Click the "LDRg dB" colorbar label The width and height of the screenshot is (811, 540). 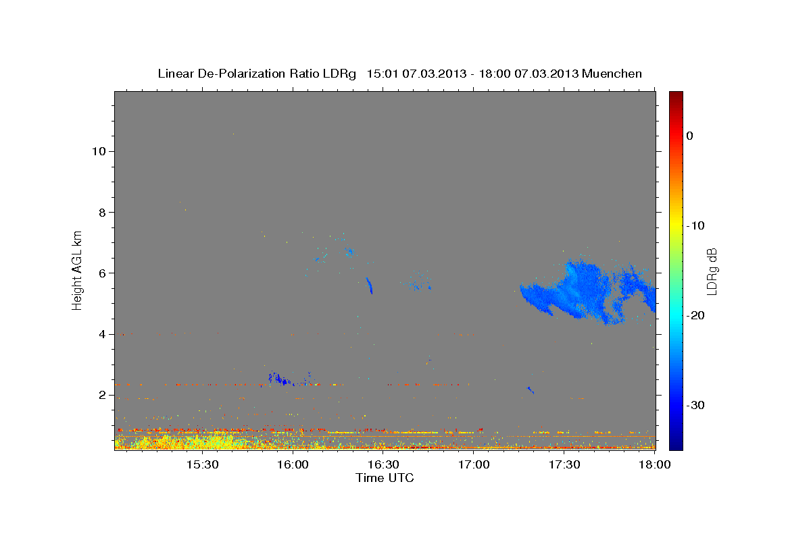(x=711, y=271)
